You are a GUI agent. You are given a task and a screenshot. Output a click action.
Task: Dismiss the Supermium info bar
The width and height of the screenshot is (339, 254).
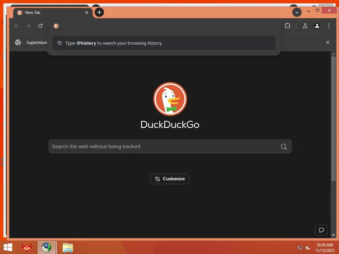pyautogui.click(x=327, y=42)
